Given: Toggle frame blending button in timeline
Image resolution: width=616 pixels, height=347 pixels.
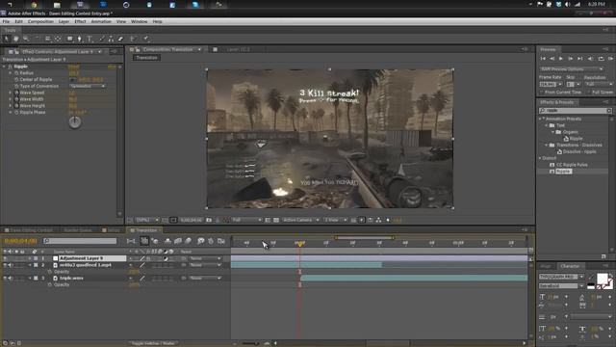Looking at the screenshot, I should click(178, 241).
